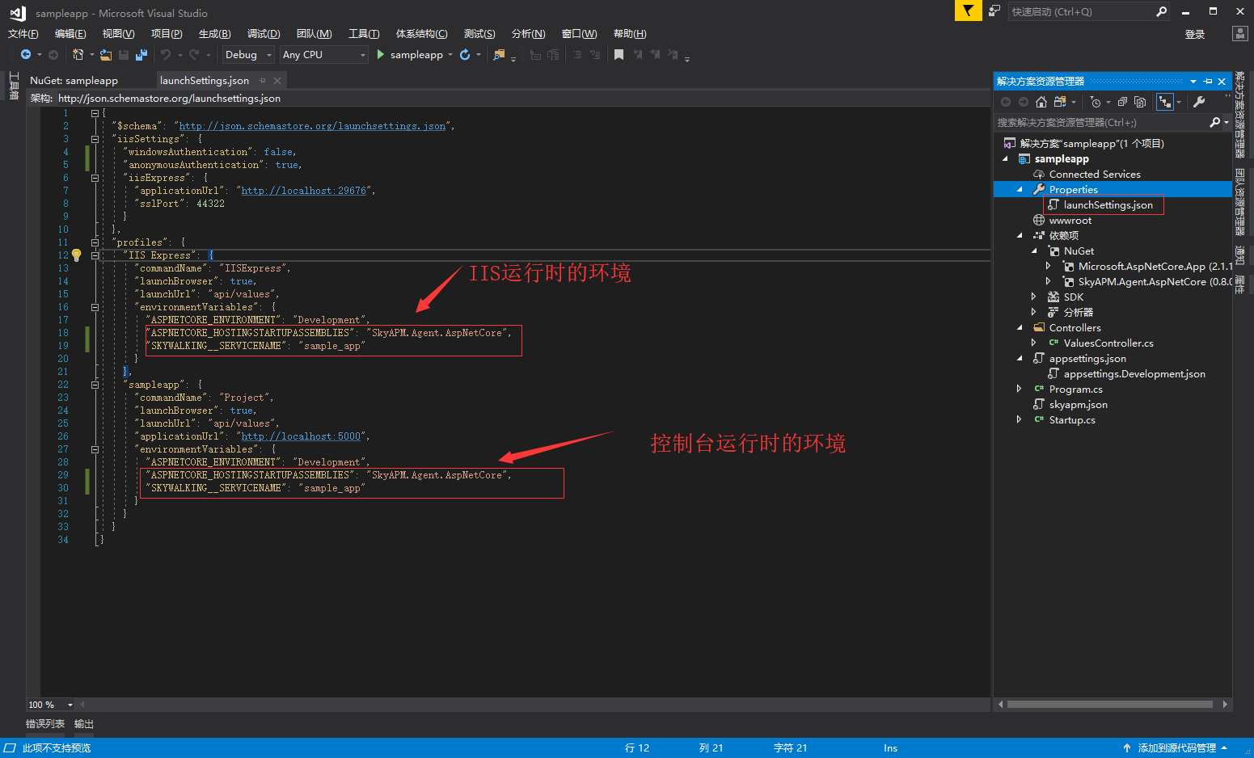Open the Debug configuration dropdown

point(247,55)
